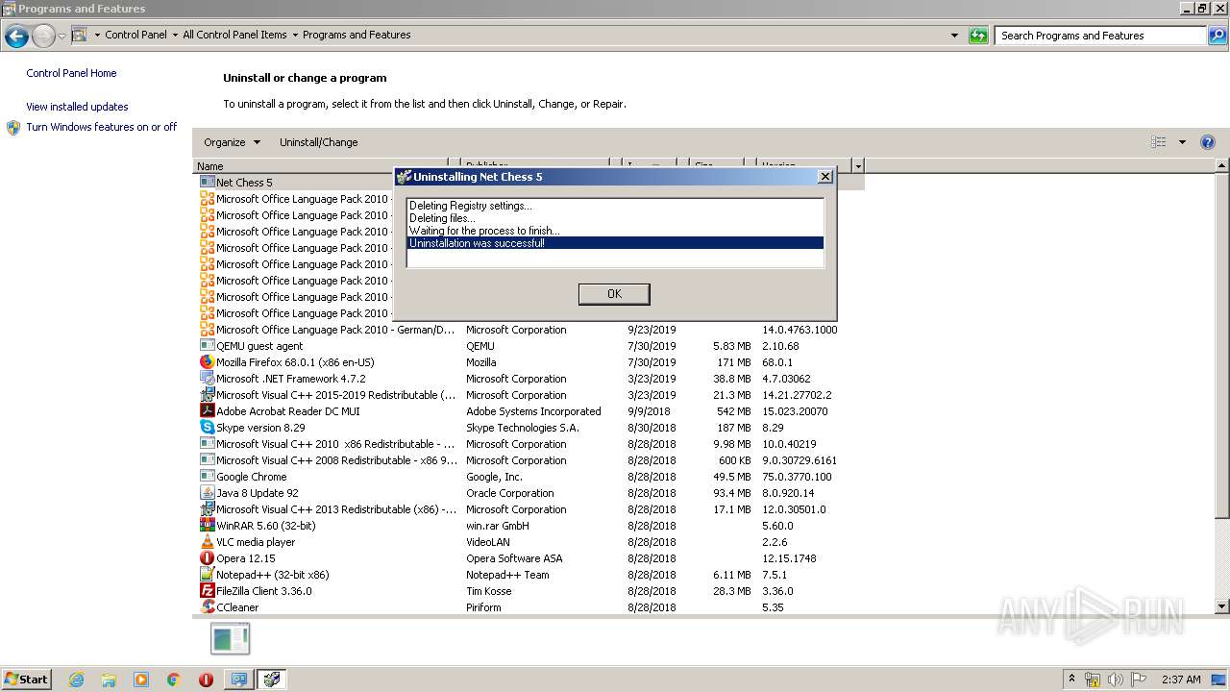The width and height of the screenshot is (1230, 692).
Task: Focus the Search Programs and Features box
Action: click(1100, 36)
